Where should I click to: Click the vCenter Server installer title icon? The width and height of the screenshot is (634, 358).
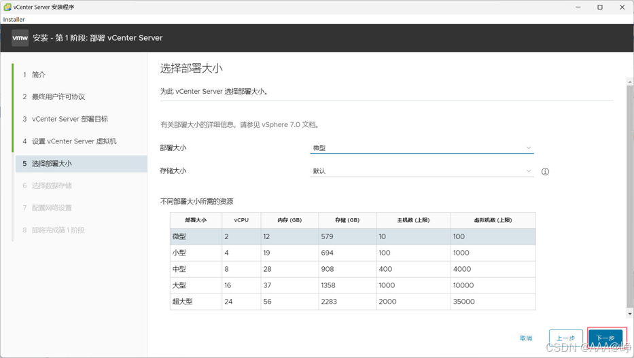[x=7, y=7]
